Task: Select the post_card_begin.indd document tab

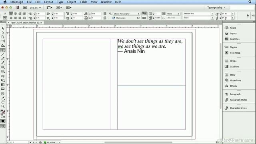Action: pos(27,22)
